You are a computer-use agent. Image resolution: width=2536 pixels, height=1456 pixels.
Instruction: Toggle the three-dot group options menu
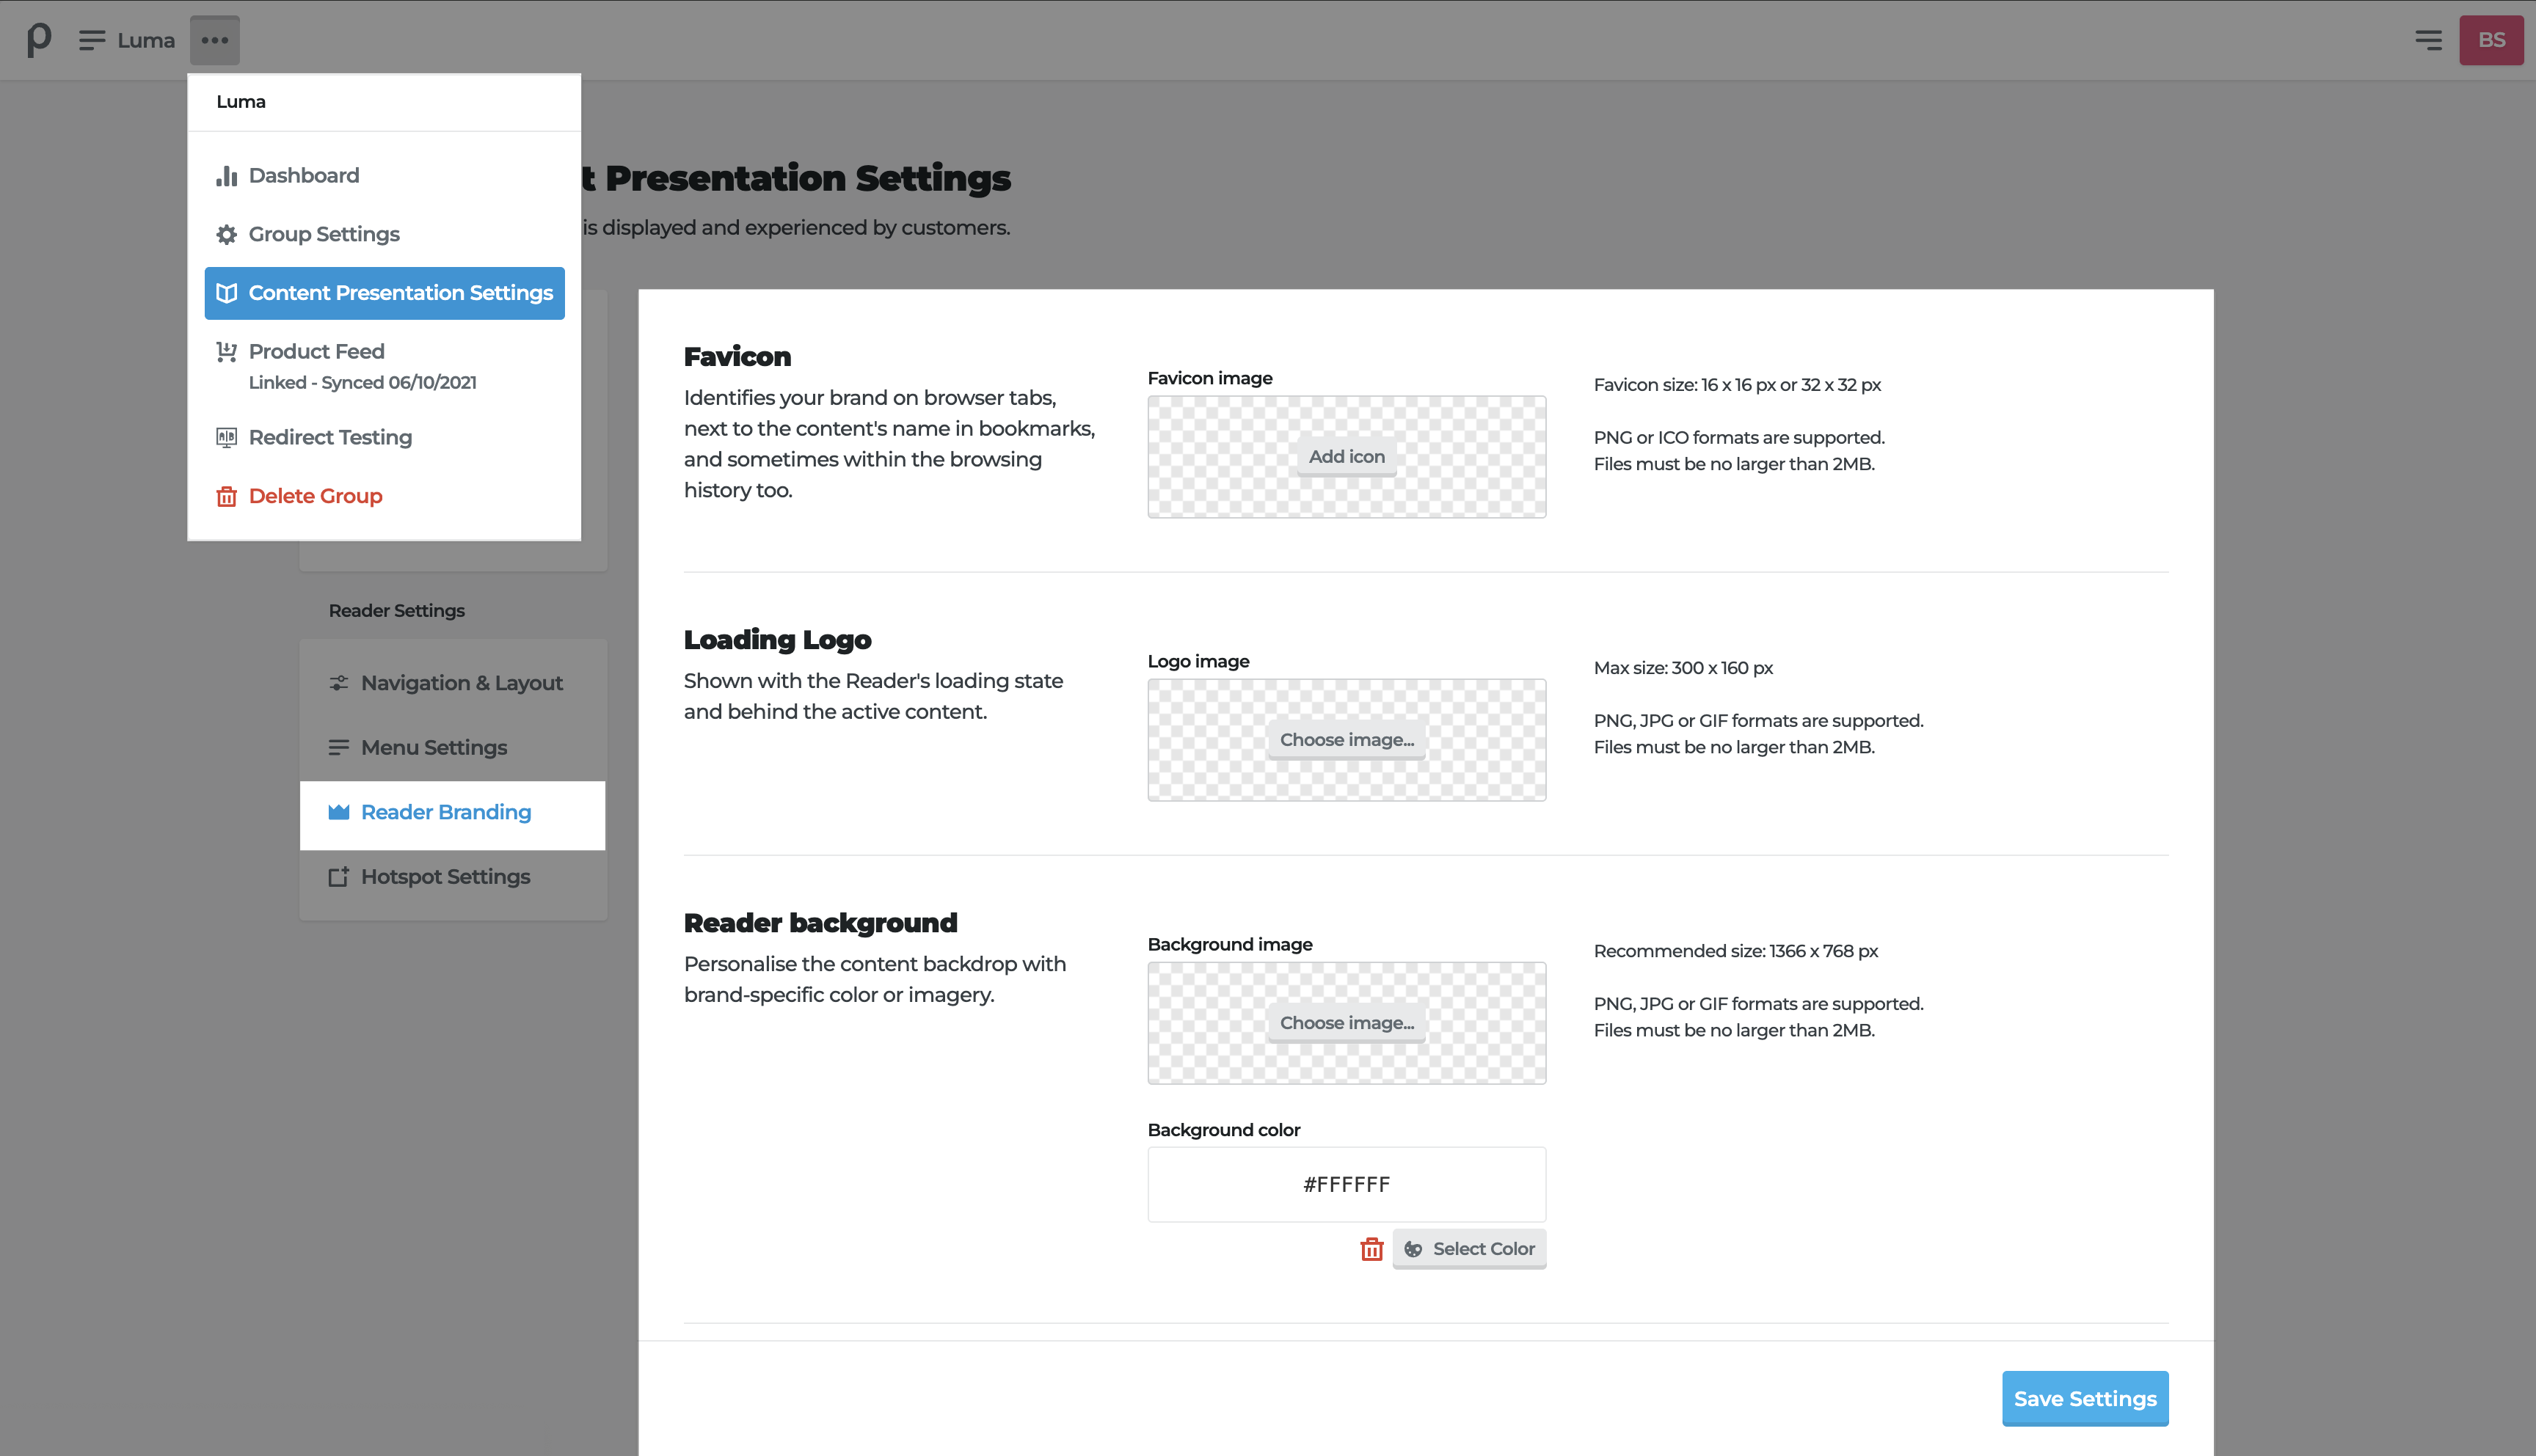[x=215, y=40]
